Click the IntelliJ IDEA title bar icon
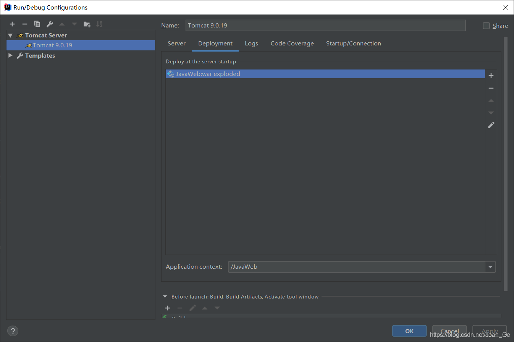514x342 pixels. [7, 7]
